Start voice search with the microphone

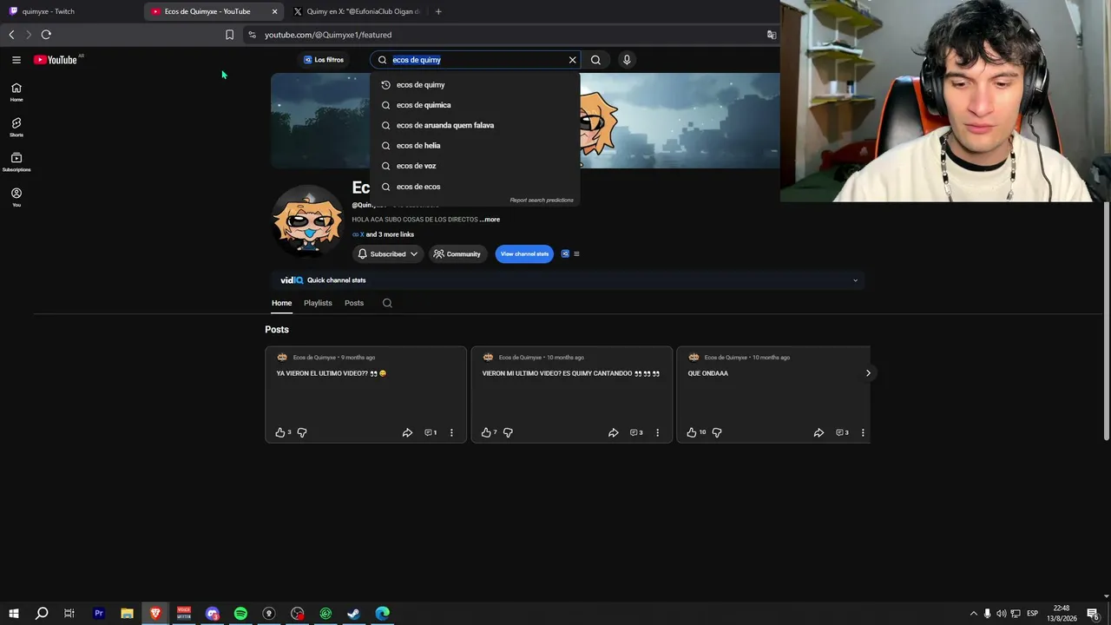(x=627, y=60)
